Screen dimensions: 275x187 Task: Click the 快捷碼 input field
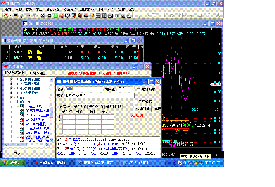point(125,89)
